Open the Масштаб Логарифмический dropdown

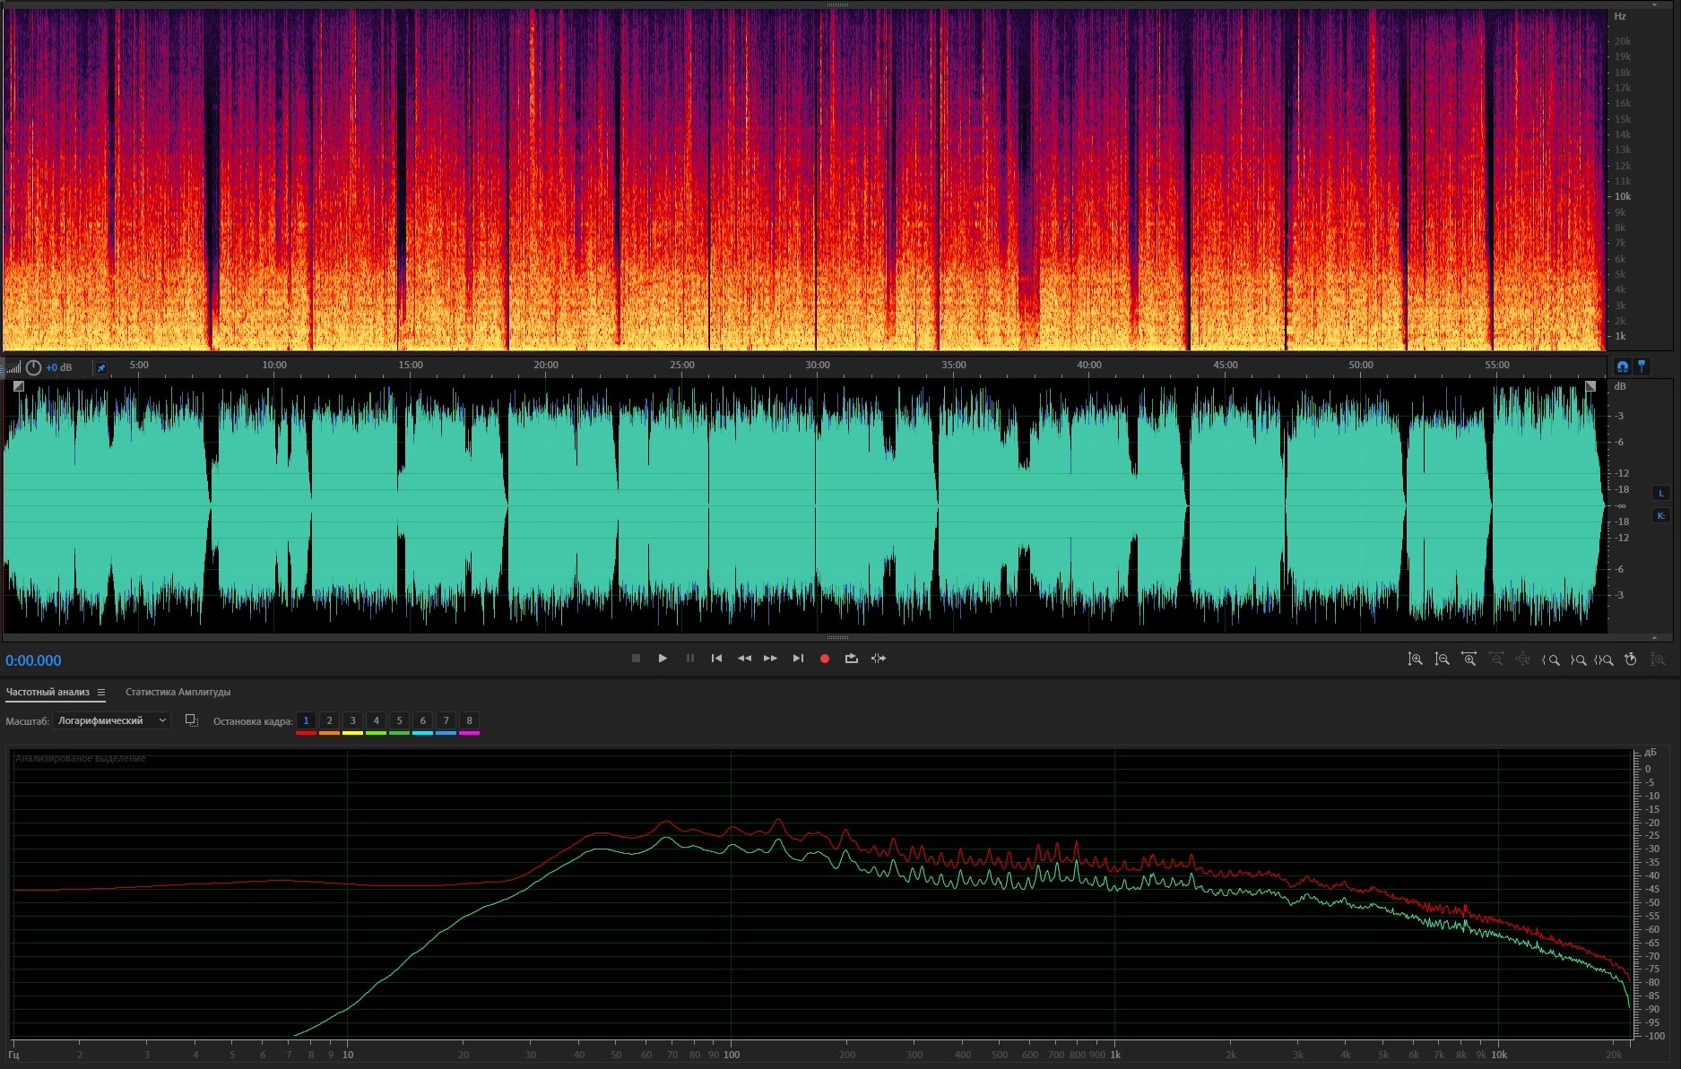click(x=111, y=720)
